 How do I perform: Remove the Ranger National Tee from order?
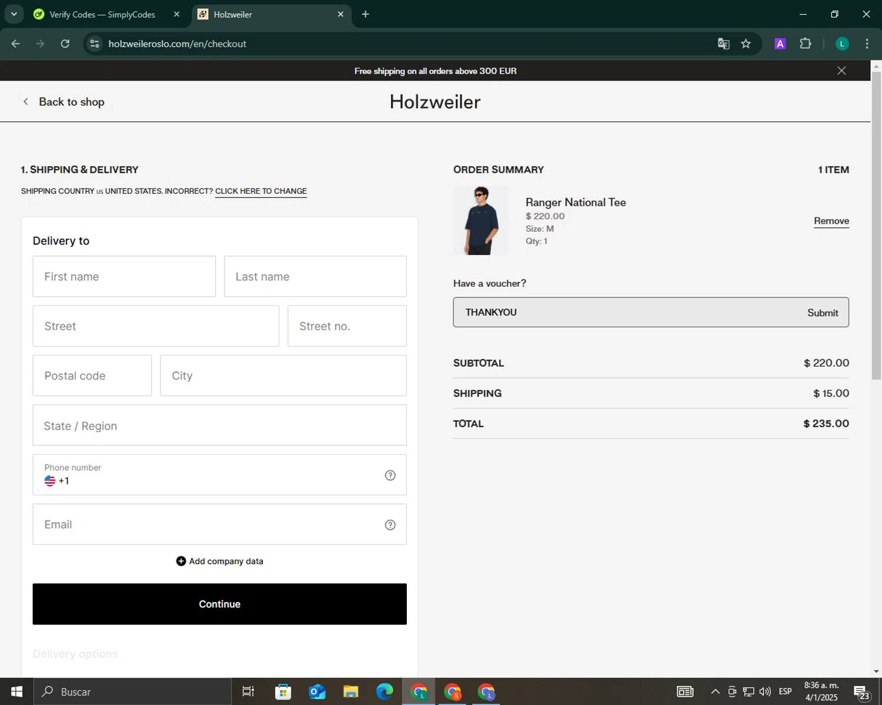click(x=831, y=221)
